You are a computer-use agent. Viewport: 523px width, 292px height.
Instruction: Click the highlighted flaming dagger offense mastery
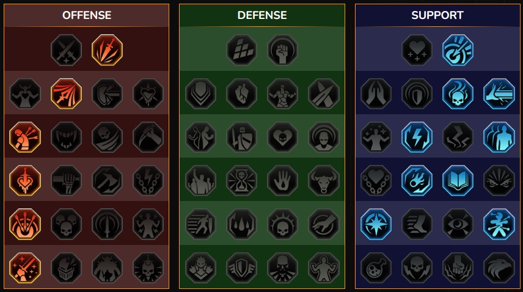[107, 50]
